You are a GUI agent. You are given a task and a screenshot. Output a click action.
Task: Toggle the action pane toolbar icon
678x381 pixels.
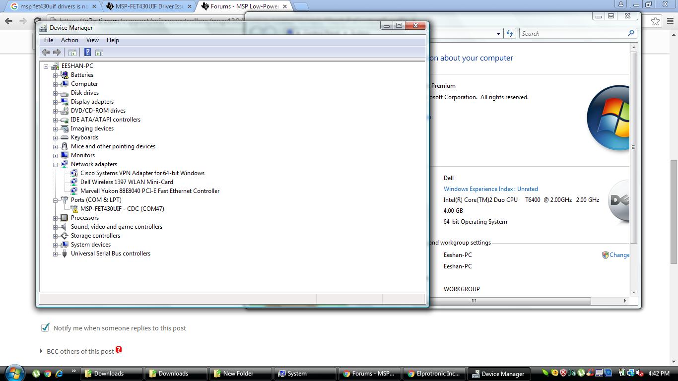pos(99,52)
